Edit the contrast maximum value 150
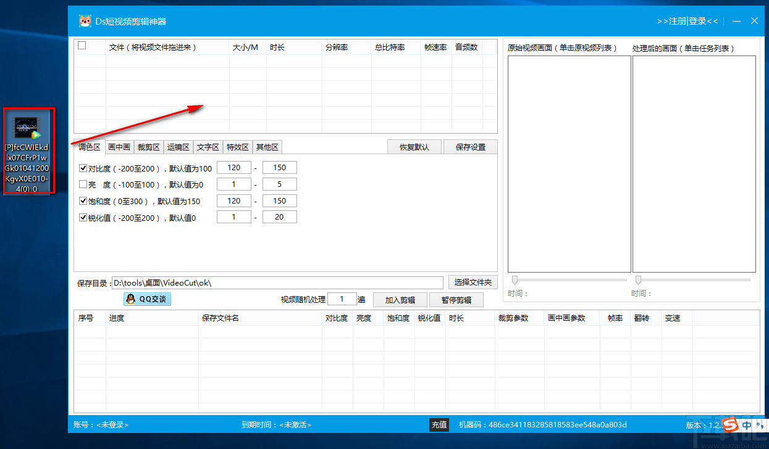 279,168
